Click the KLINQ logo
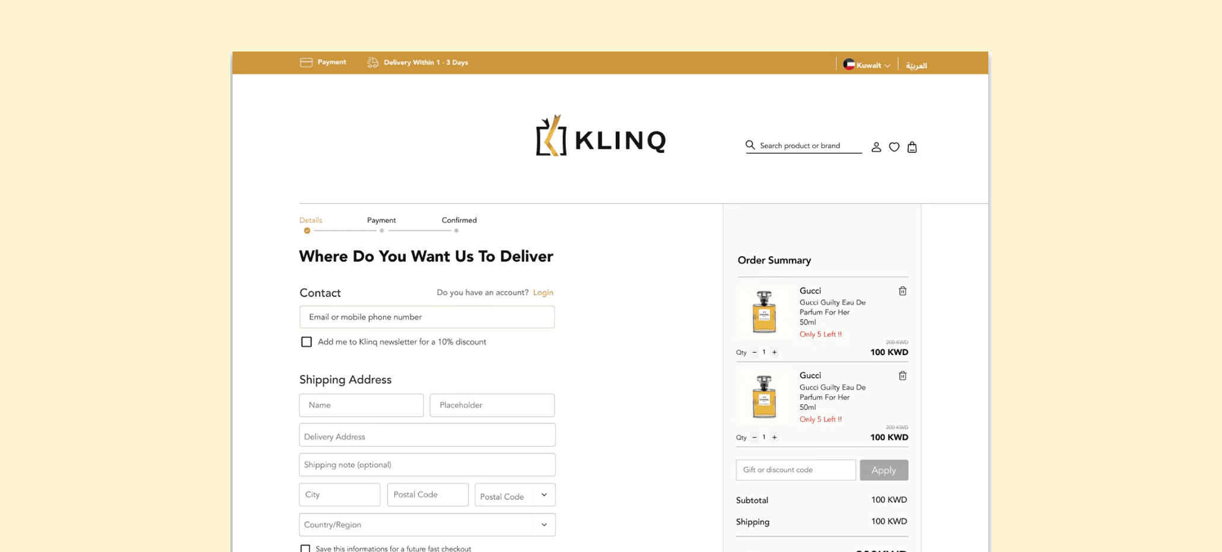1222x552 pixels. coord(600,136)
